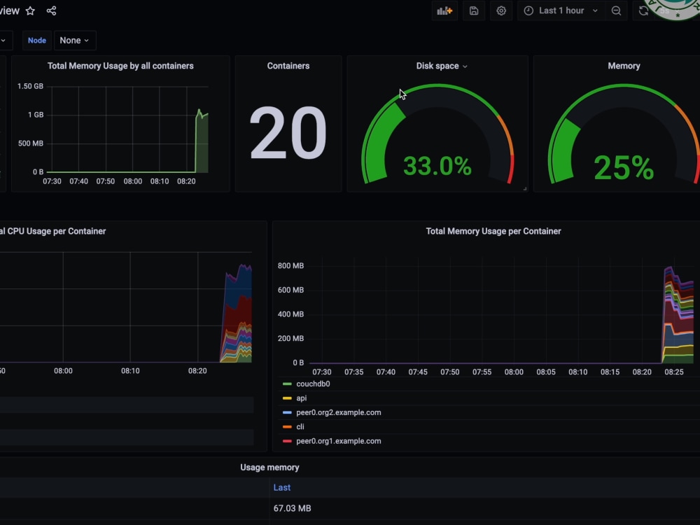Click the add panel icon
Viewport: 700px width, 525px height.
pyautogui.click(x=445, y=10)
